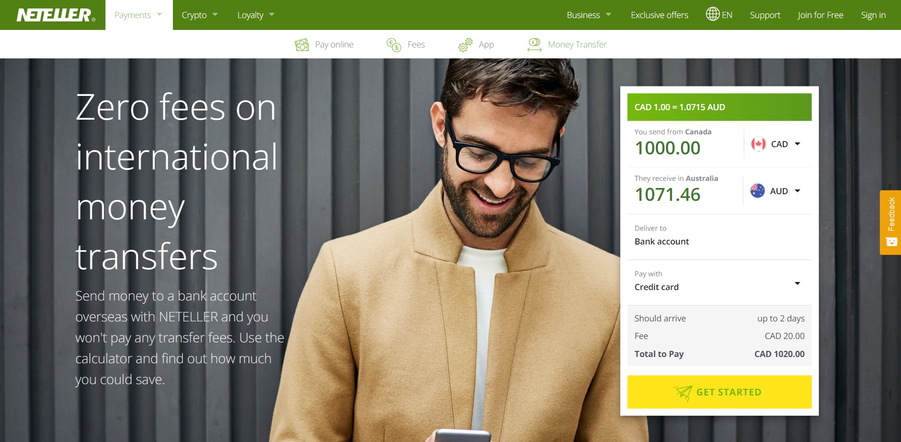Click the Bank account delivery option
Image resolution: width=901 pixels, height=442 pixels.
pos(662,241)
